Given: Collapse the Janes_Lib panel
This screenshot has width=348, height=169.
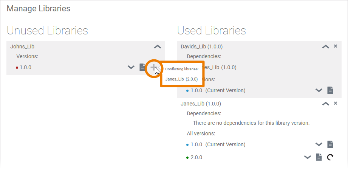Looking at the screenshot, I should pos(325,104).
